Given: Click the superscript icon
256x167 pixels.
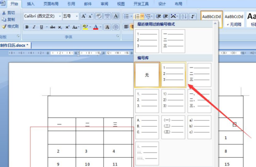Looking at the screenshot, I should [67, 27].
